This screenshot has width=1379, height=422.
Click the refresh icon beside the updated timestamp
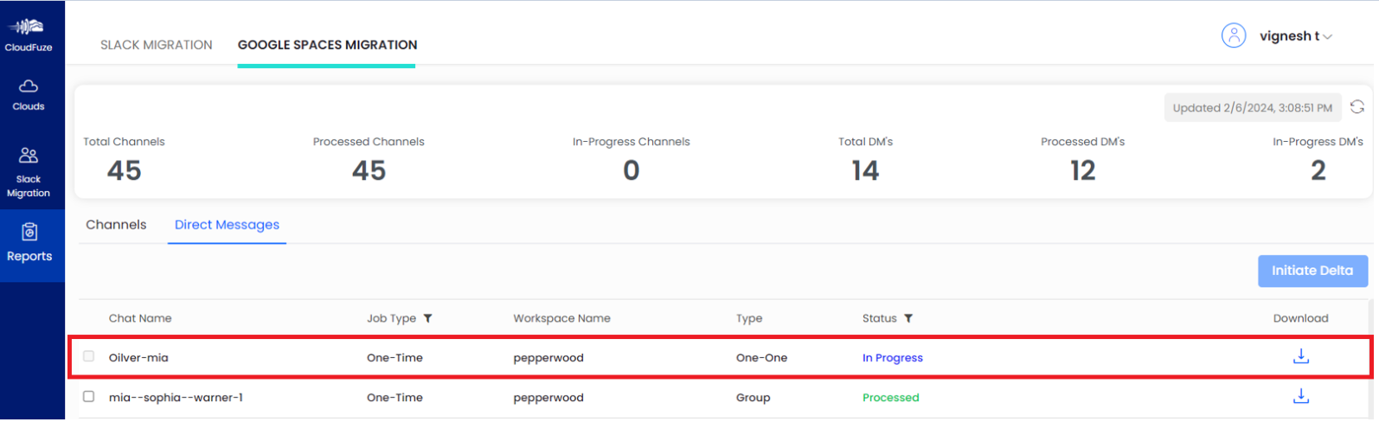click(1357, 107)
